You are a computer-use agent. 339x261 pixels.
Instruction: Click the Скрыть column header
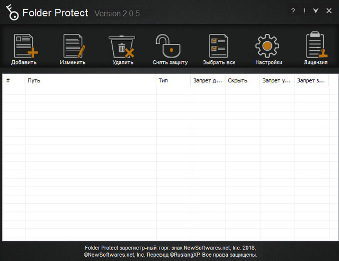(242, 81)
